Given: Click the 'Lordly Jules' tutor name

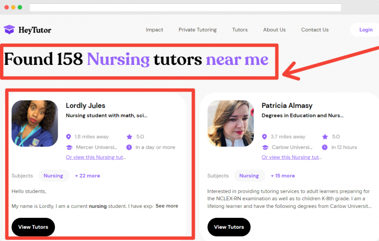Looking at the screenshot, I should click(86, 106).
